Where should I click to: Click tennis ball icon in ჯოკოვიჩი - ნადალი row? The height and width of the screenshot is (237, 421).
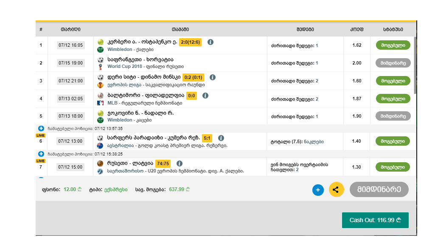(101, 113)
